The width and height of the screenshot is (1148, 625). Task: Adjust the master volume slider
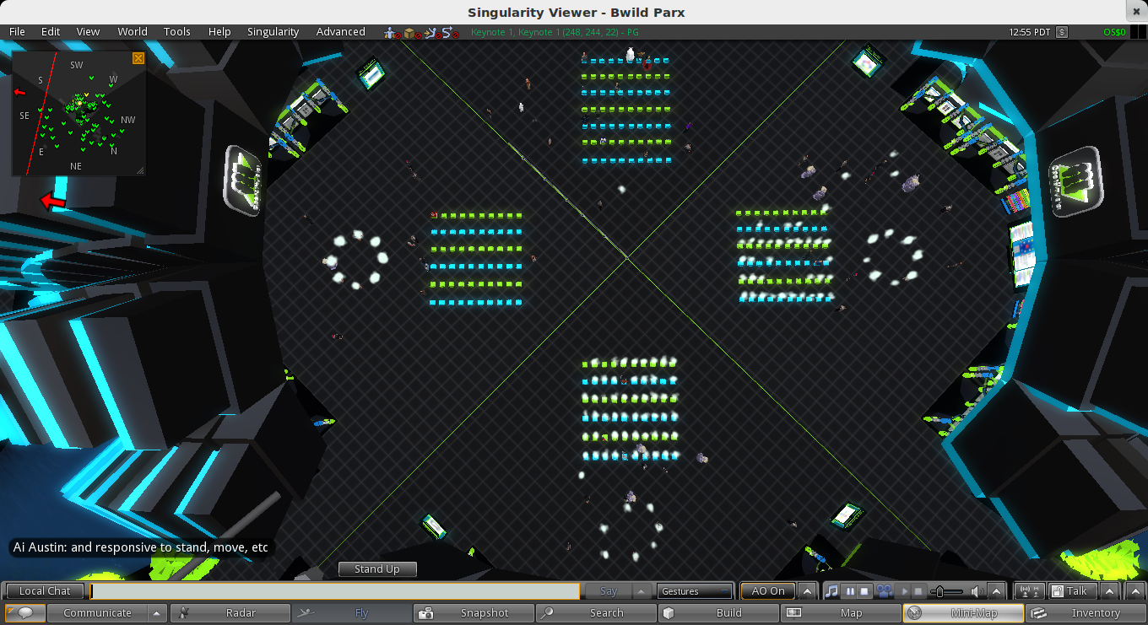coord(946,591)
